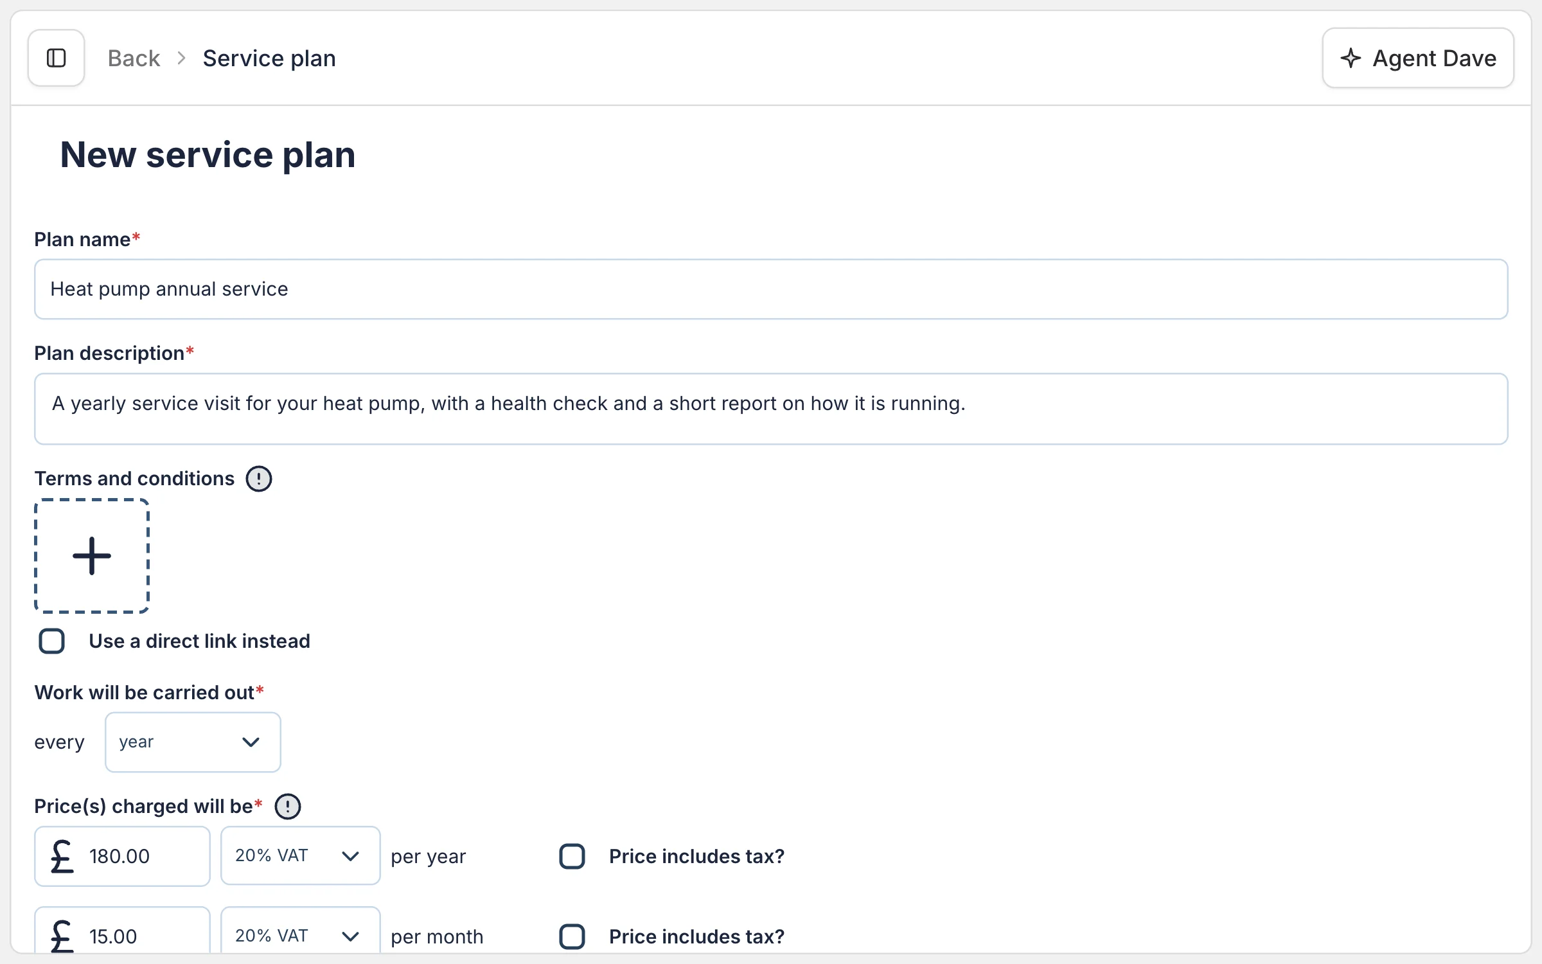This screenshot has height=964, width=1542.
Task: Open the 20% VAT dropdown for monthly price
Action: click(x=300, y=931)
